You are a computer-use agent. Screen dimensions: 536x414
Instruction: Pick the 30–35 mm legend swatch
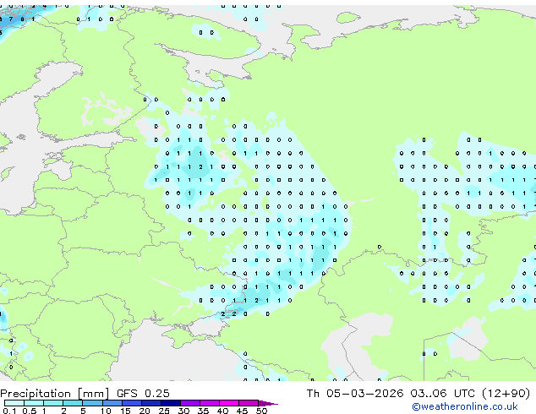[x=190, y=403]
